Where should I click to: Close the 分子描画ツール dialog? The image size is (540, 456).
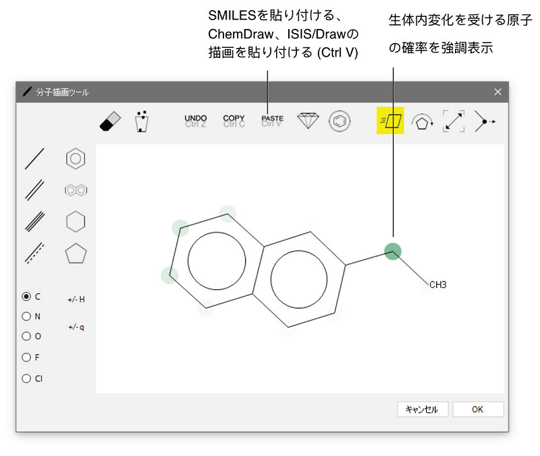497,92
